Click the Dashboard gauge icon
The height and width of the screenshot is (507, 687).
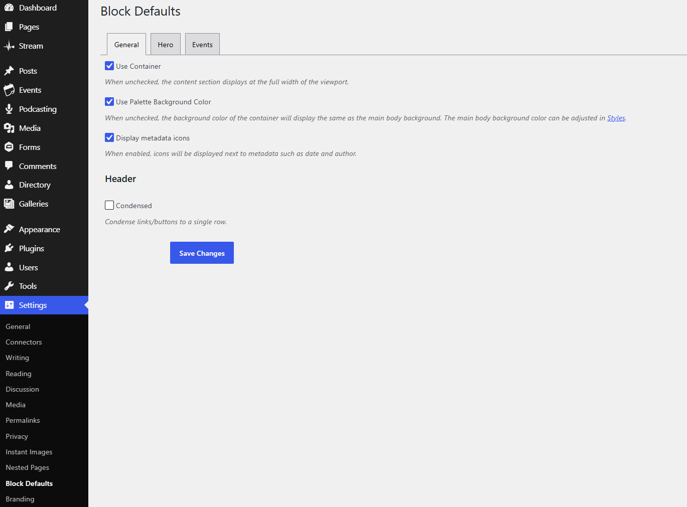point(9,8)
